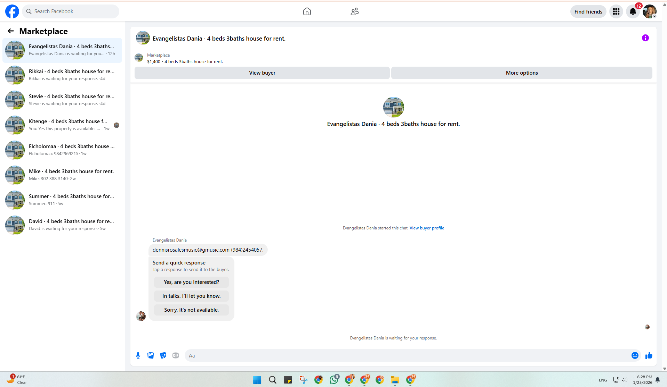This screenshot has height=387, width=667.
Task: Focus the Search Facebook field
Action: coord(71,11)
